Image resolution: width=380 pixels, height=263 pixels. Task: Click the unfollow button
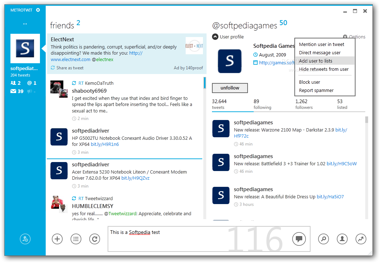[x=230, y=88]
